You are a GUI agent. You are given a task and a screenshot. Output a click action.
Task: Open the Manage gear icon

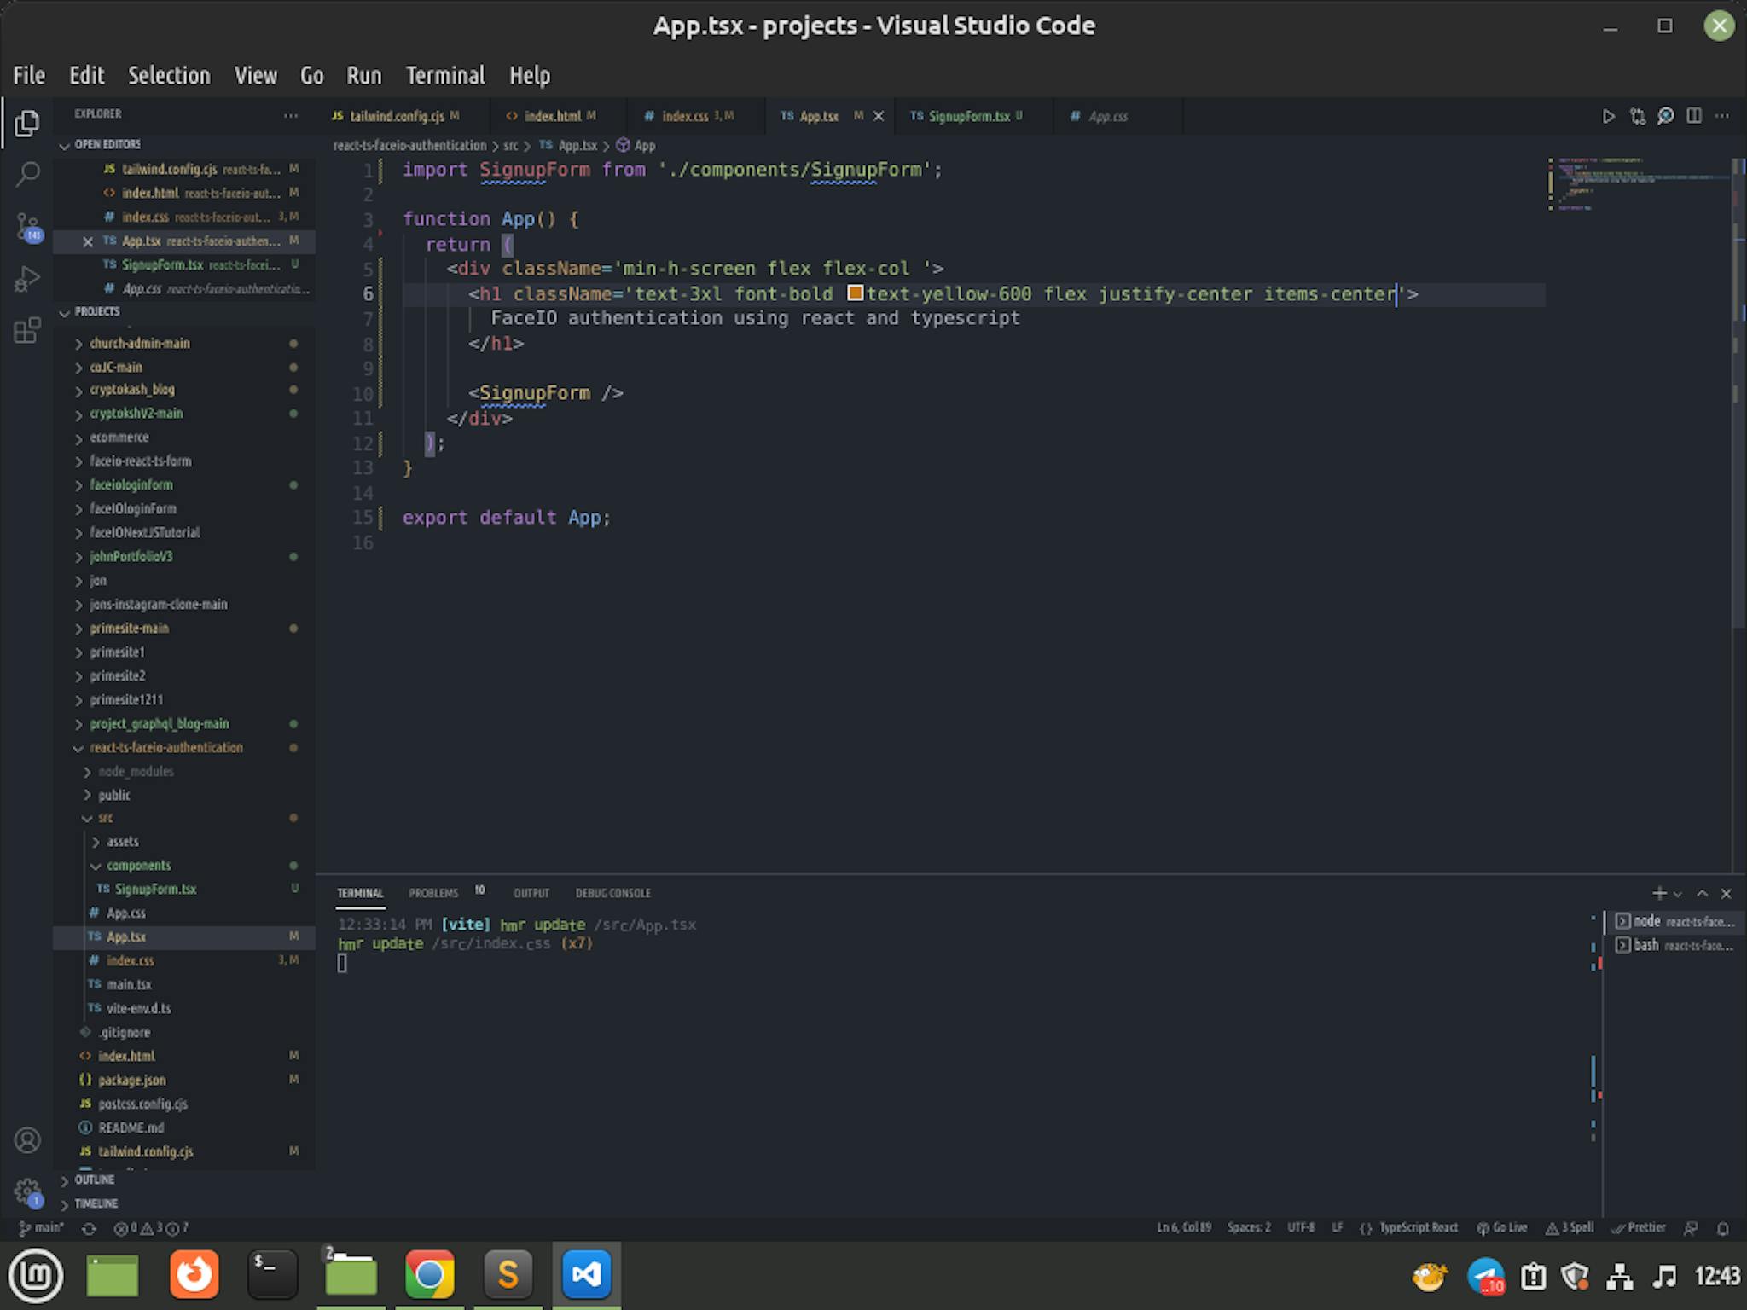[x=27, y=1191]
